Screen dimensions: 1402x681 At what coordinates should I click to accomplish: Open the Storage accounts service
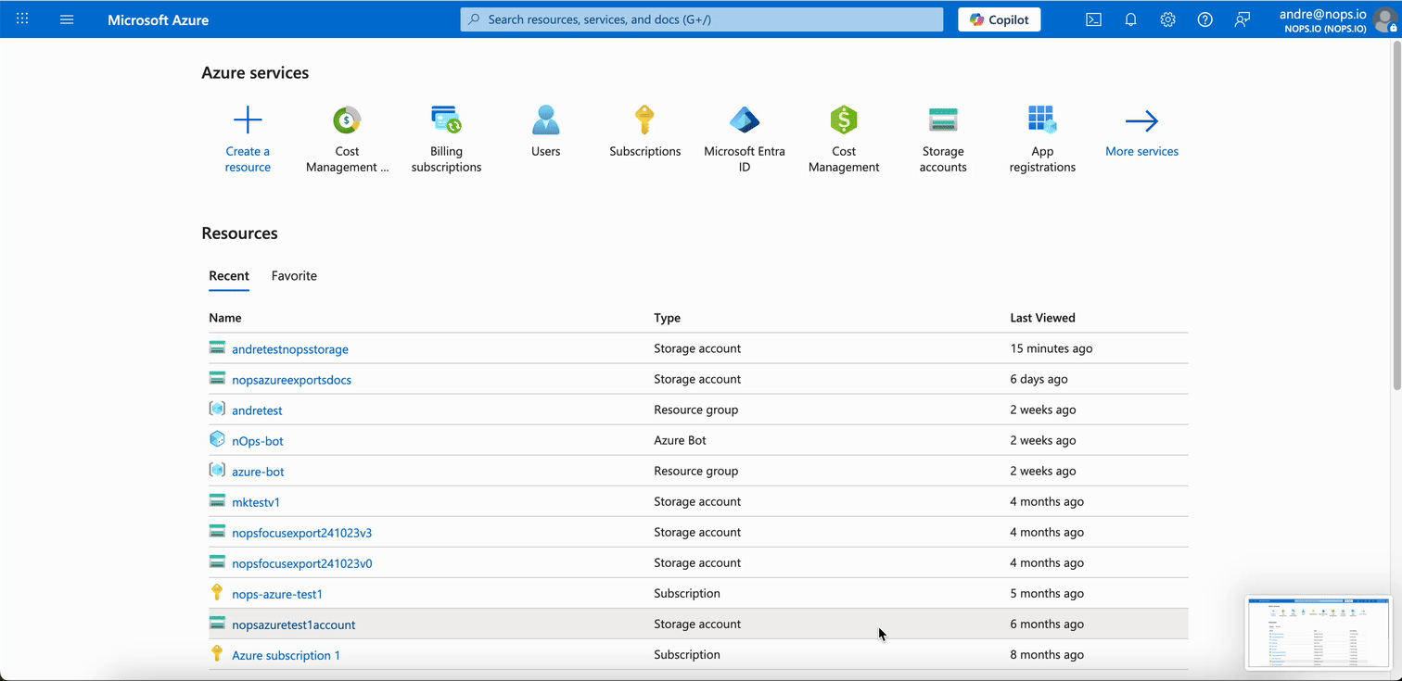tap(943, 119)
